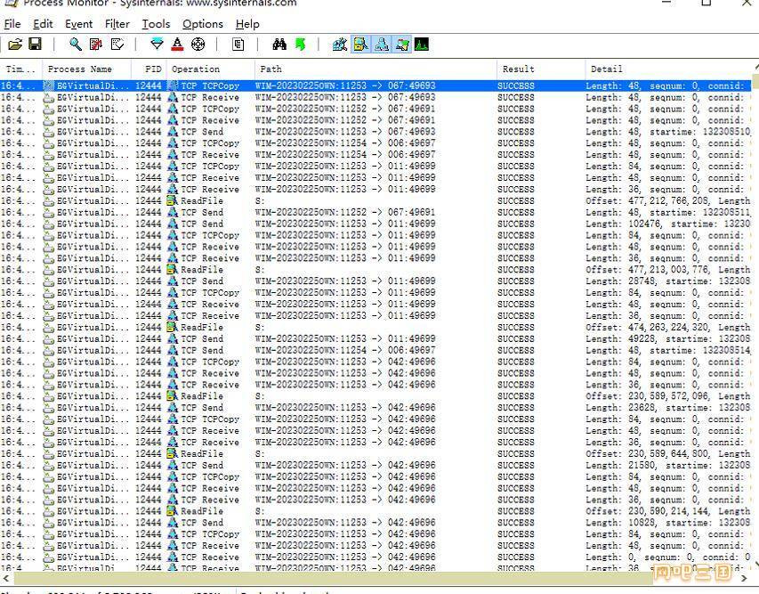The width and height of the screenshot is (759, 594).
Task: Click the Save floppy disk icon
Action: click(35, 45)
